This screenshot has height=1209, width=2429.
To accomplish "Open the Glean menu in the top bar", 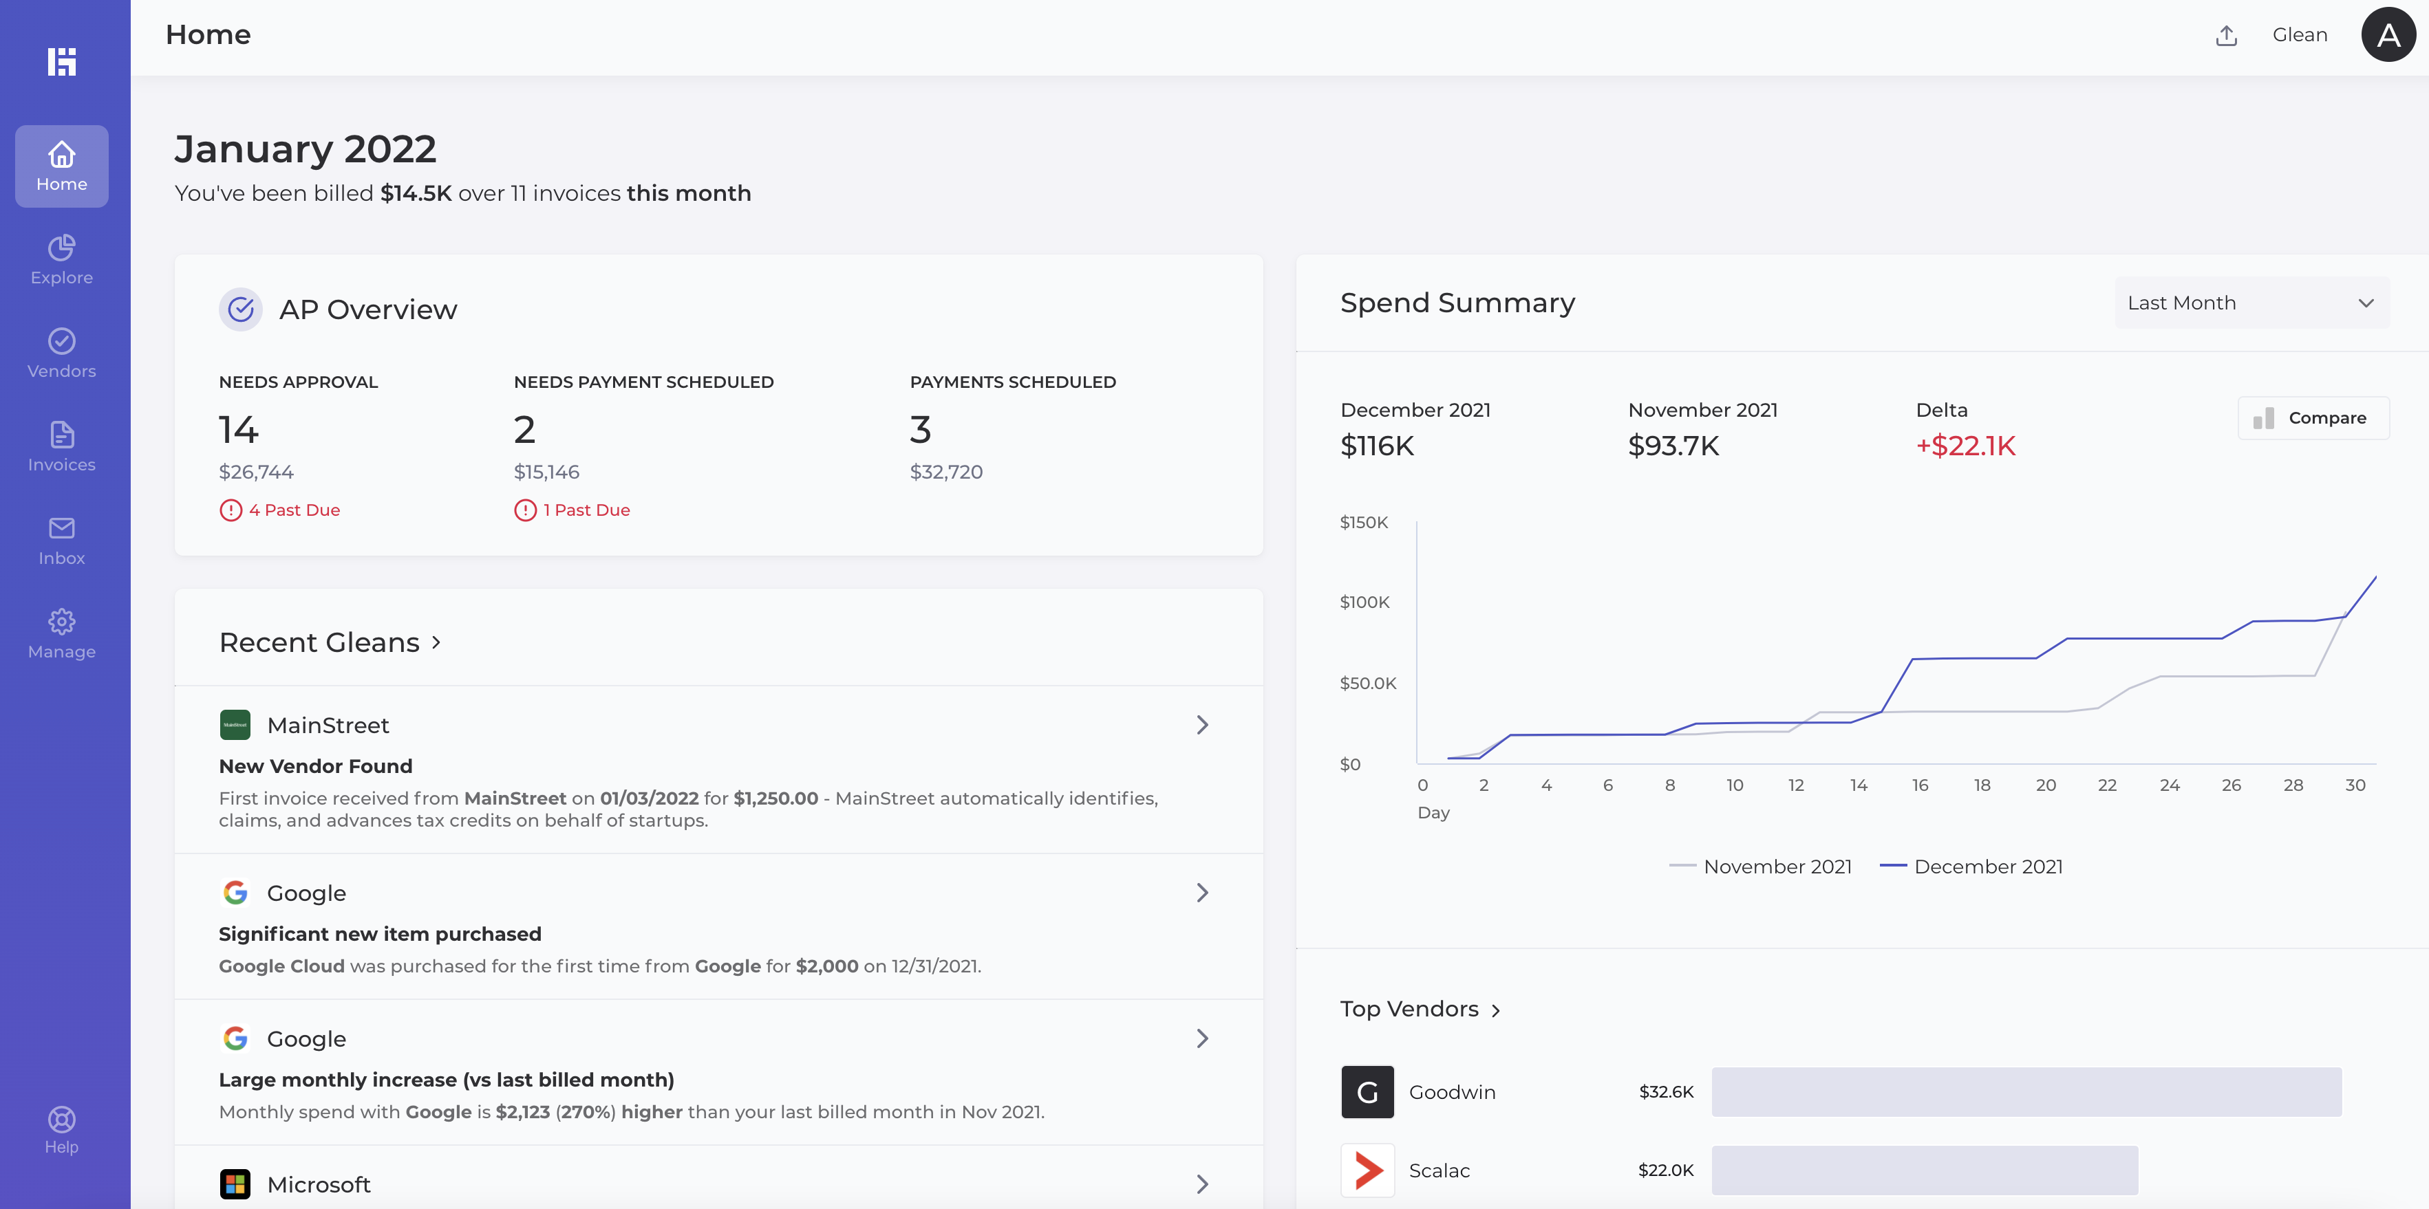I will pyautogui.click(x=2299, y=34).
